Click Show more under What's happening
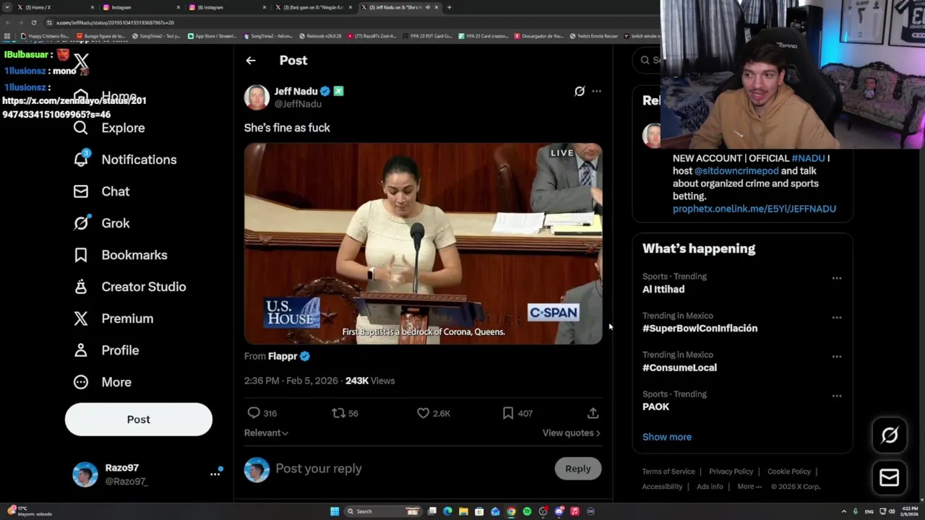 pyautogui.click(x=667, y=437)
